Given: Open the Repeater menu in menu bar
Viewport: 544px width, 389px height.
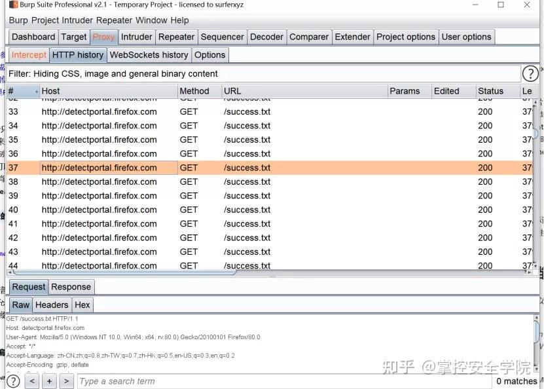Looking at the screenshot, I should coord(114,20).
